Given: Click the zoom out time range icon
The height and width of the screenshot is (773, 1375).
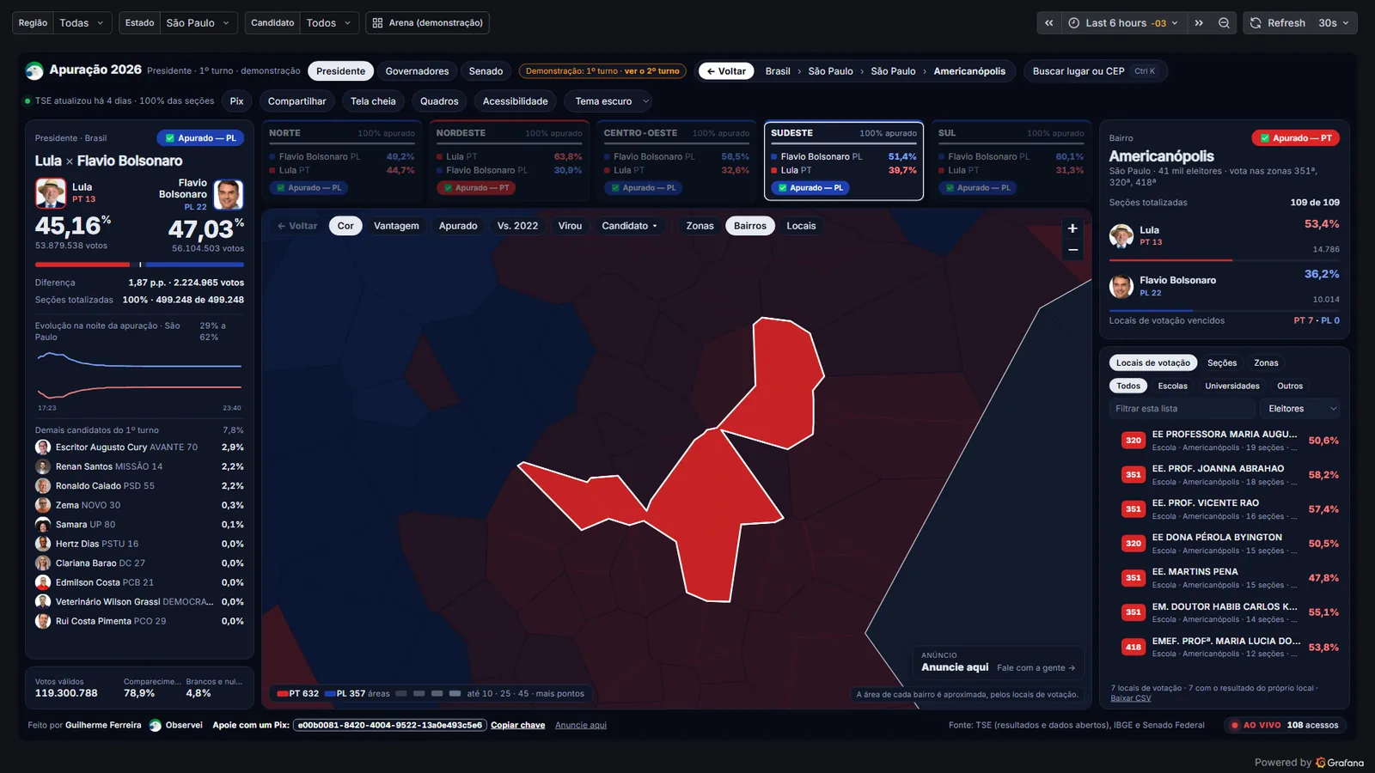Looking at the screenshot, I should click(1224, 23).
